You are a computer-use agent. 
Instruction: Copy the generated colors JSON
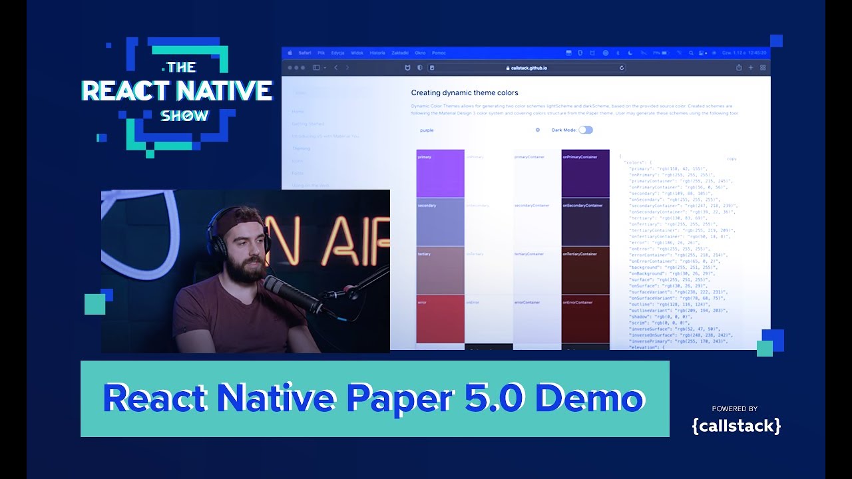(x=732, y=159)
